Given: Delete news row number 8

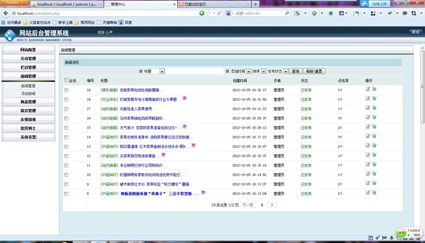Looking at the screenshot, I should (374, 193).
